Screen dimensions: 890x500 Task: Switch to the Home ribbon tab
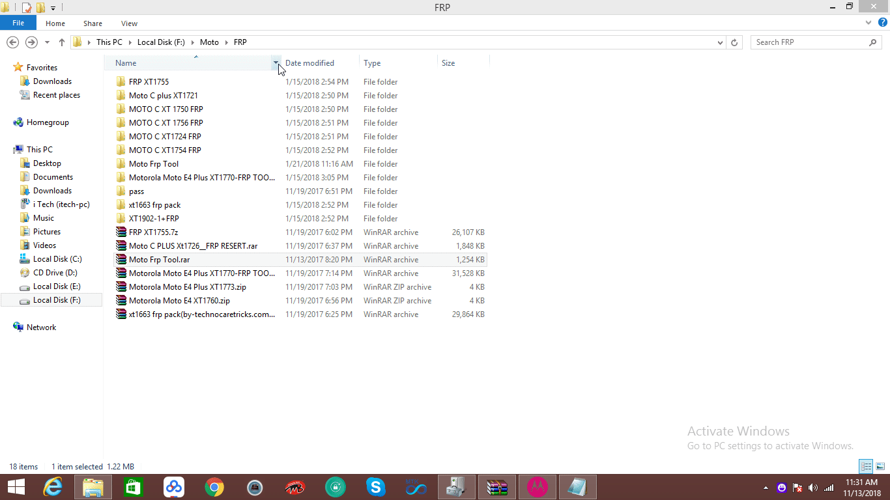(x=55, y=23)
